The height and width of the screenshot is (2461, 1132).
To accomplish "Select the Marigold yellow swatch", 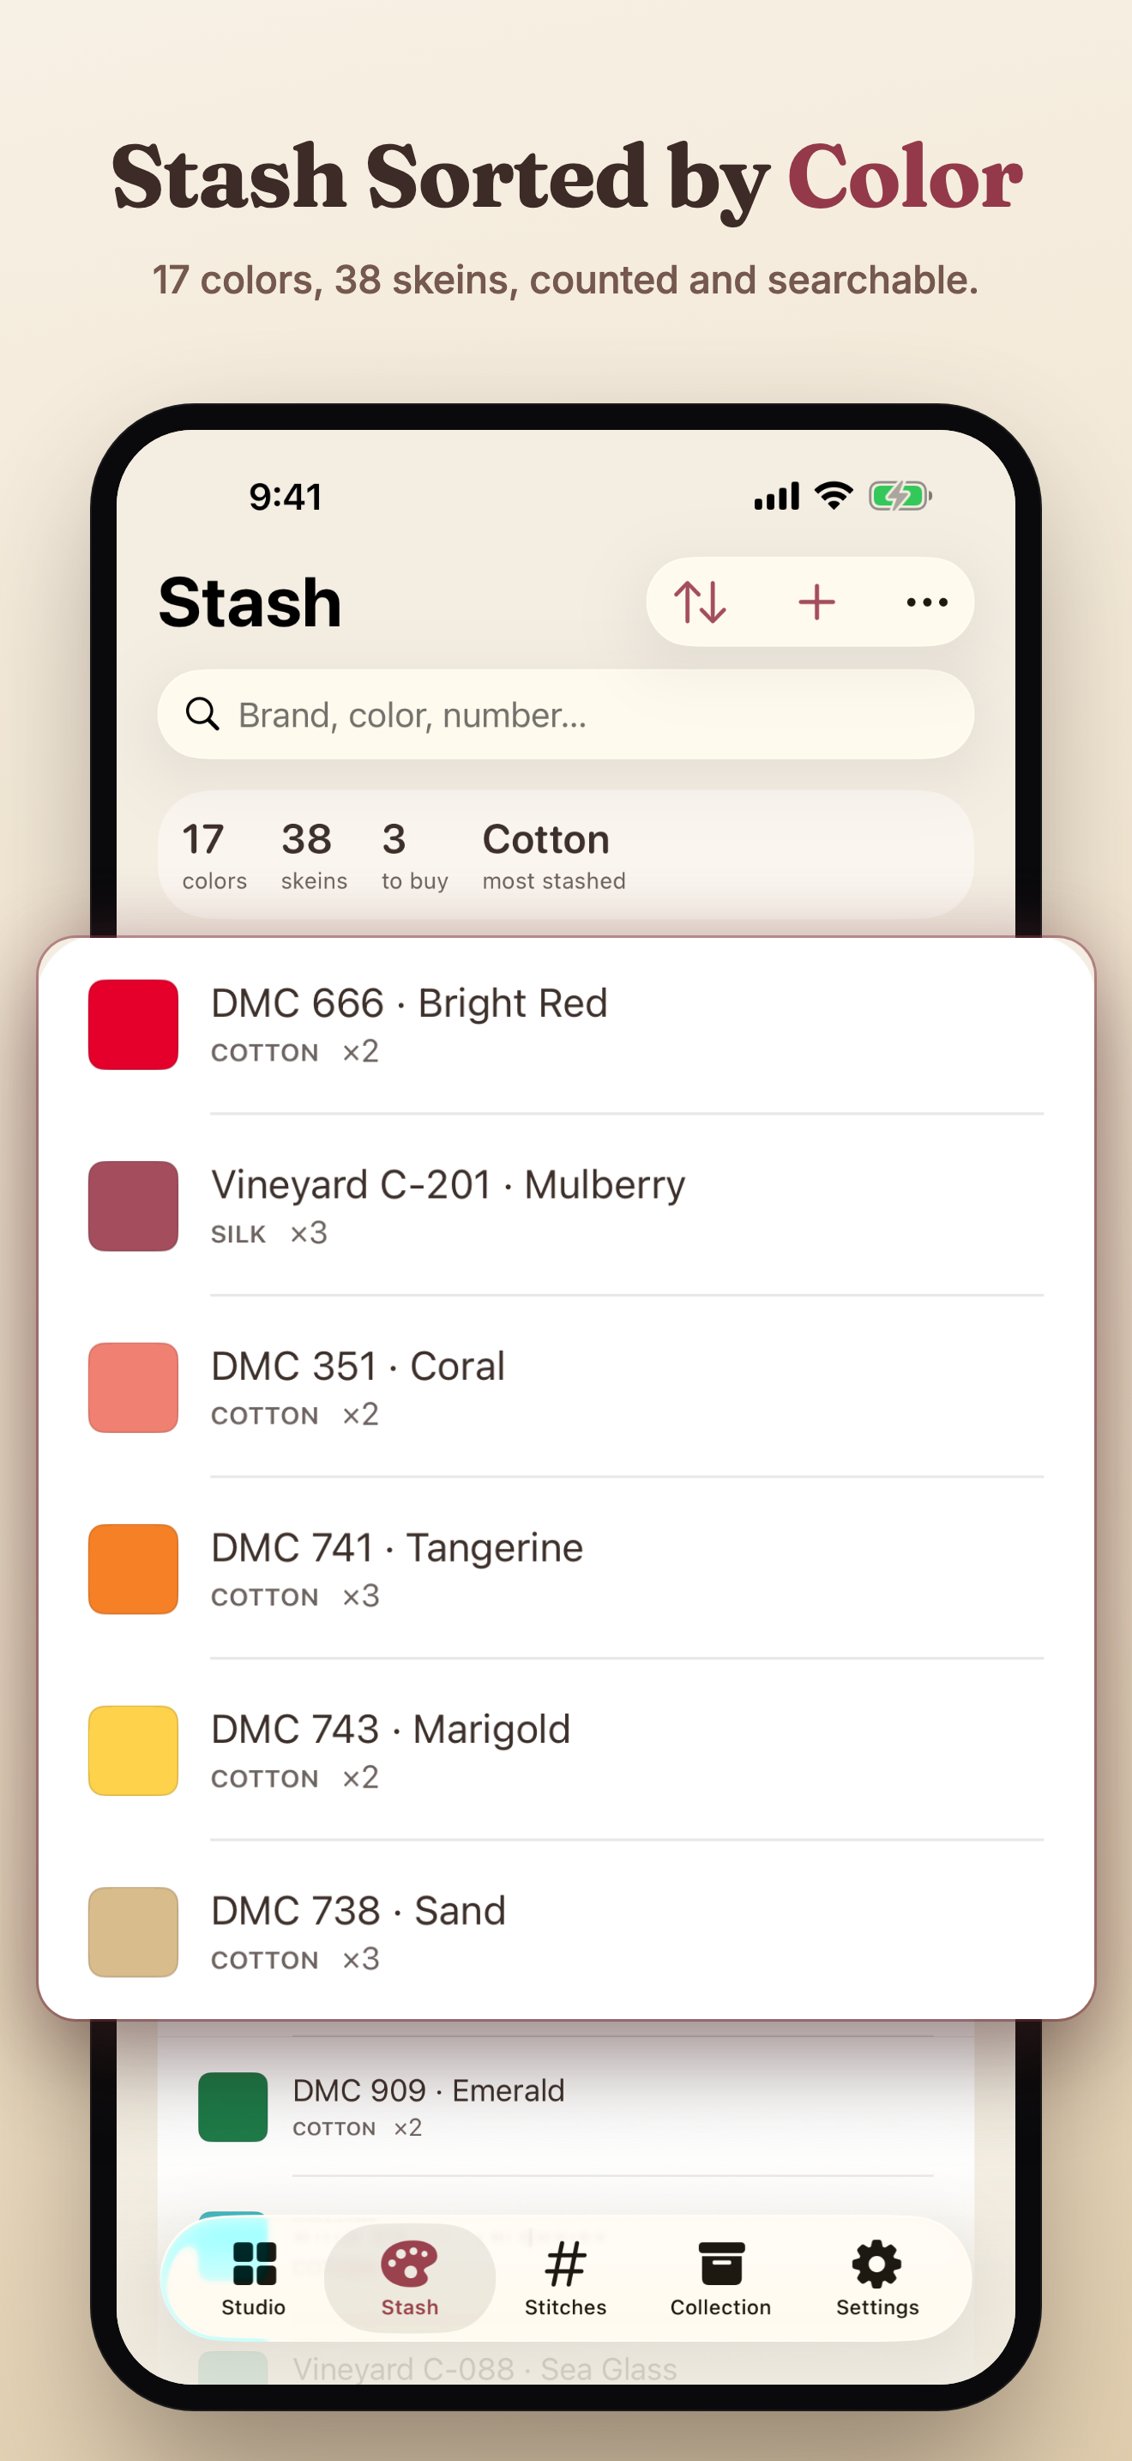I will coord(134,1751).
